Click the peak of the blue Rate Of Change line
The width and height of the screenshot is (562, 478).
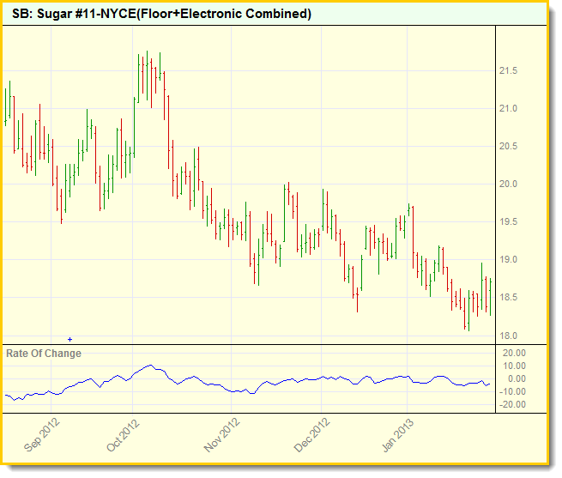click(150, 366)
